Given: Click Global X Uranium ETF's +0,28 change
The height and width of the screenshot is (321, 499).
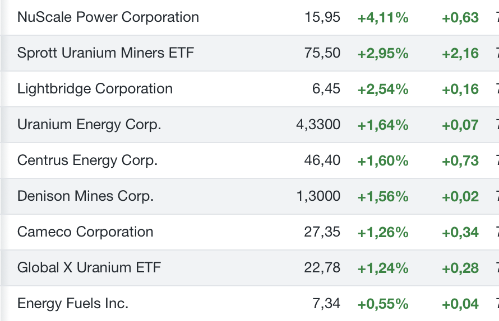Looking at the screenshot, I should click(x=460, y=268).
